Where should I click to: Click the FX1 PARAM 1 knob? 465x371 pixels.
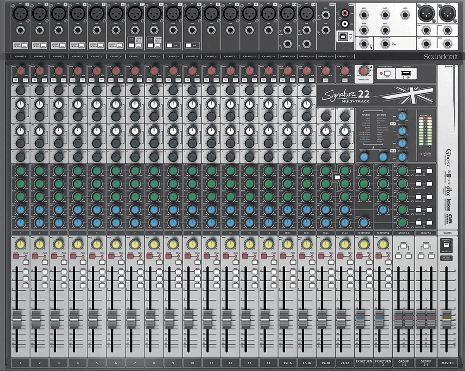pos(402,117)
